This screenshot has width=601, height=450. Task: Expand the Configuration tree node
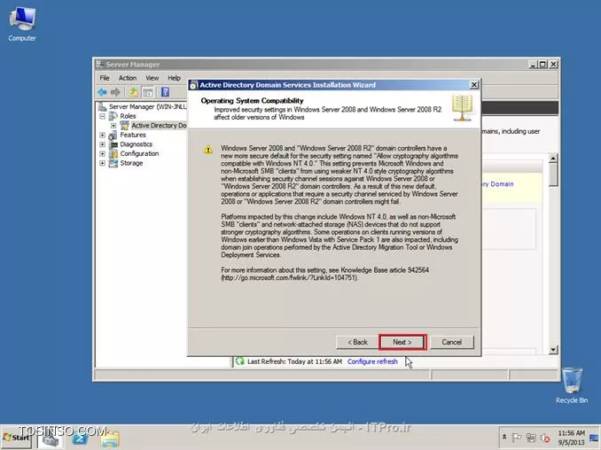(x=102, y=153)
